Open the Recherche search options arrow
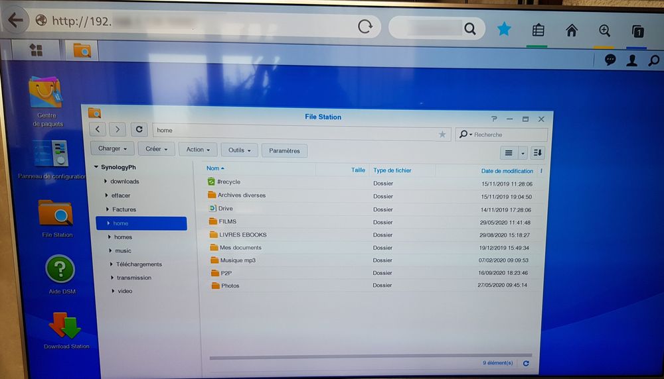The width and height of the screenshot is (664, 379). [x=471, y=135]
